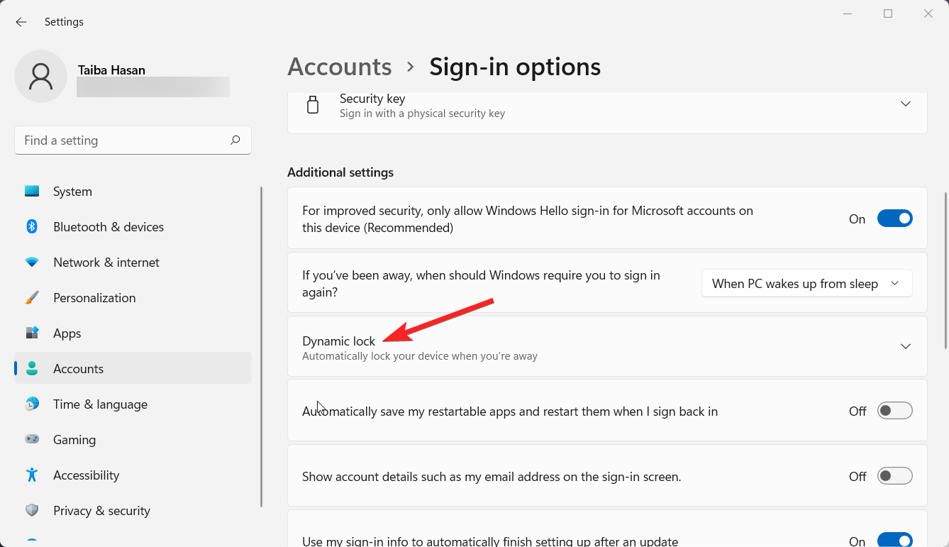Viewport: 949px width, 547px height.
Task: Click the Find a setting search box
Action: click(124, 140)
